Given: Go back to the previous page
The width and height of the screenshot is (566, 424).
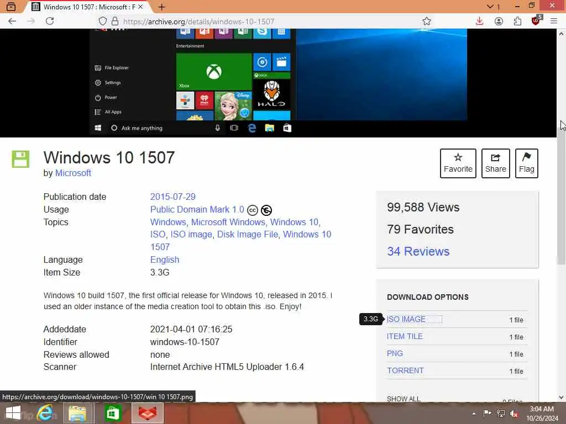Looking at the screenshot, I should [x=12, y=22].
